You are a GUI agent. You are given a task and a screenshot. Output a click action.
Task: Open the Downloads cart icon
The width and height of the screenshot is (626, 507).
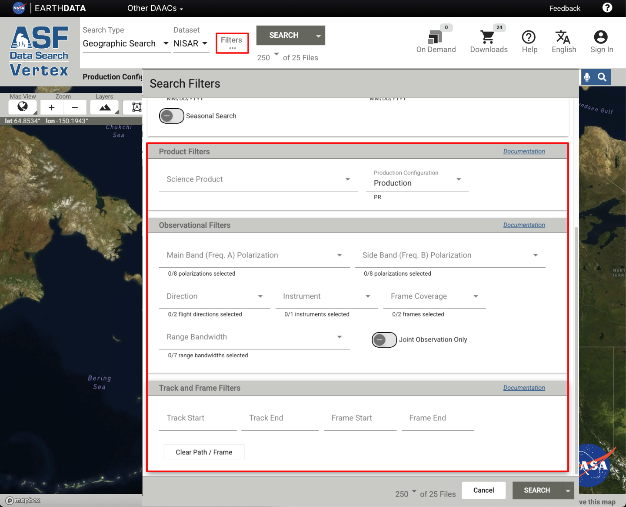pos(488,38)
